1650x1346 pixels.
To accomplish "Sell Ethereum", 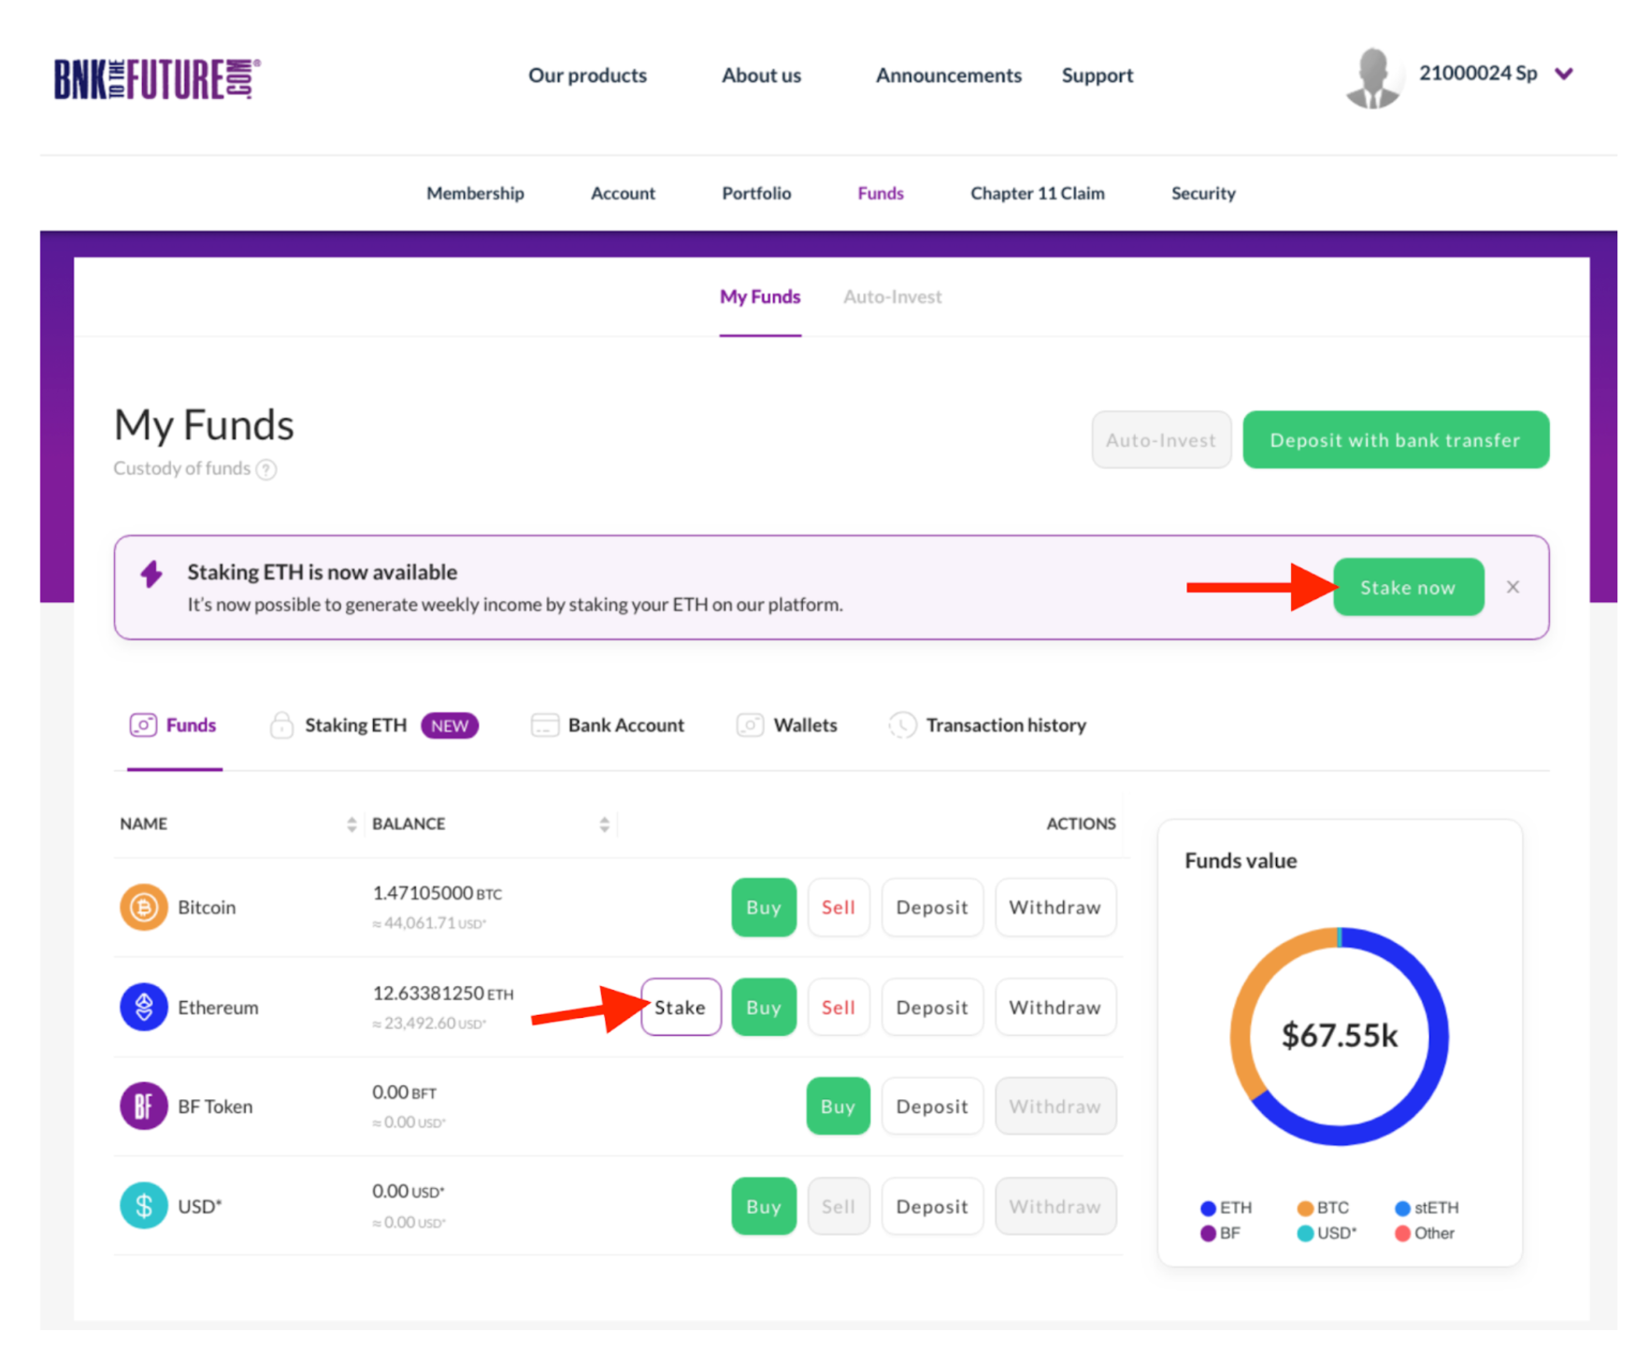I will click(839, 1008).
